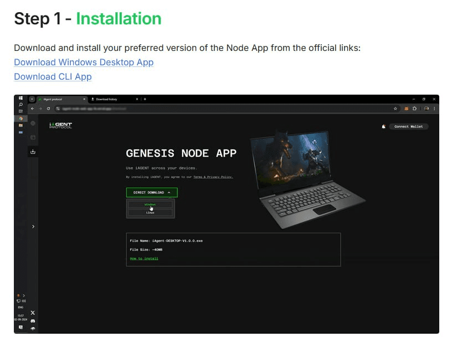Click the laptop product image
This screenshot has height=347, width=452.
coord(307,179)
